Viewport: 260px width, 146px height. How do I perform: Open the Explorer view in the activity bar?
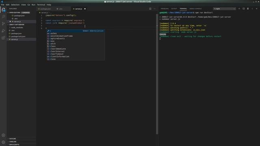(3, 10)
